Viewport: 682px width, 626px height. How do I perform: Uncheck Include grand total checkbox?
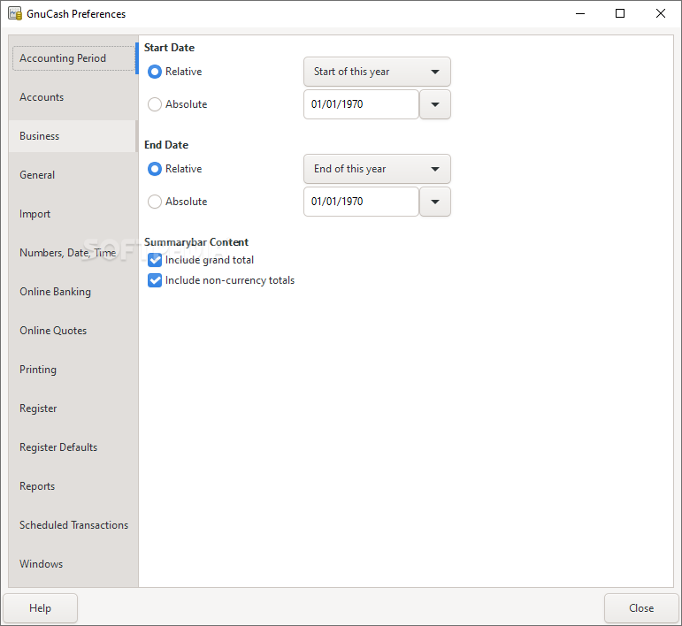[155, 260]
